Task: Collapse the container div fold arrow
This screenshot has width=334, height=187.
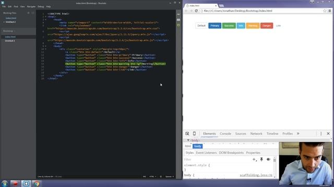Action: point(45,49)
